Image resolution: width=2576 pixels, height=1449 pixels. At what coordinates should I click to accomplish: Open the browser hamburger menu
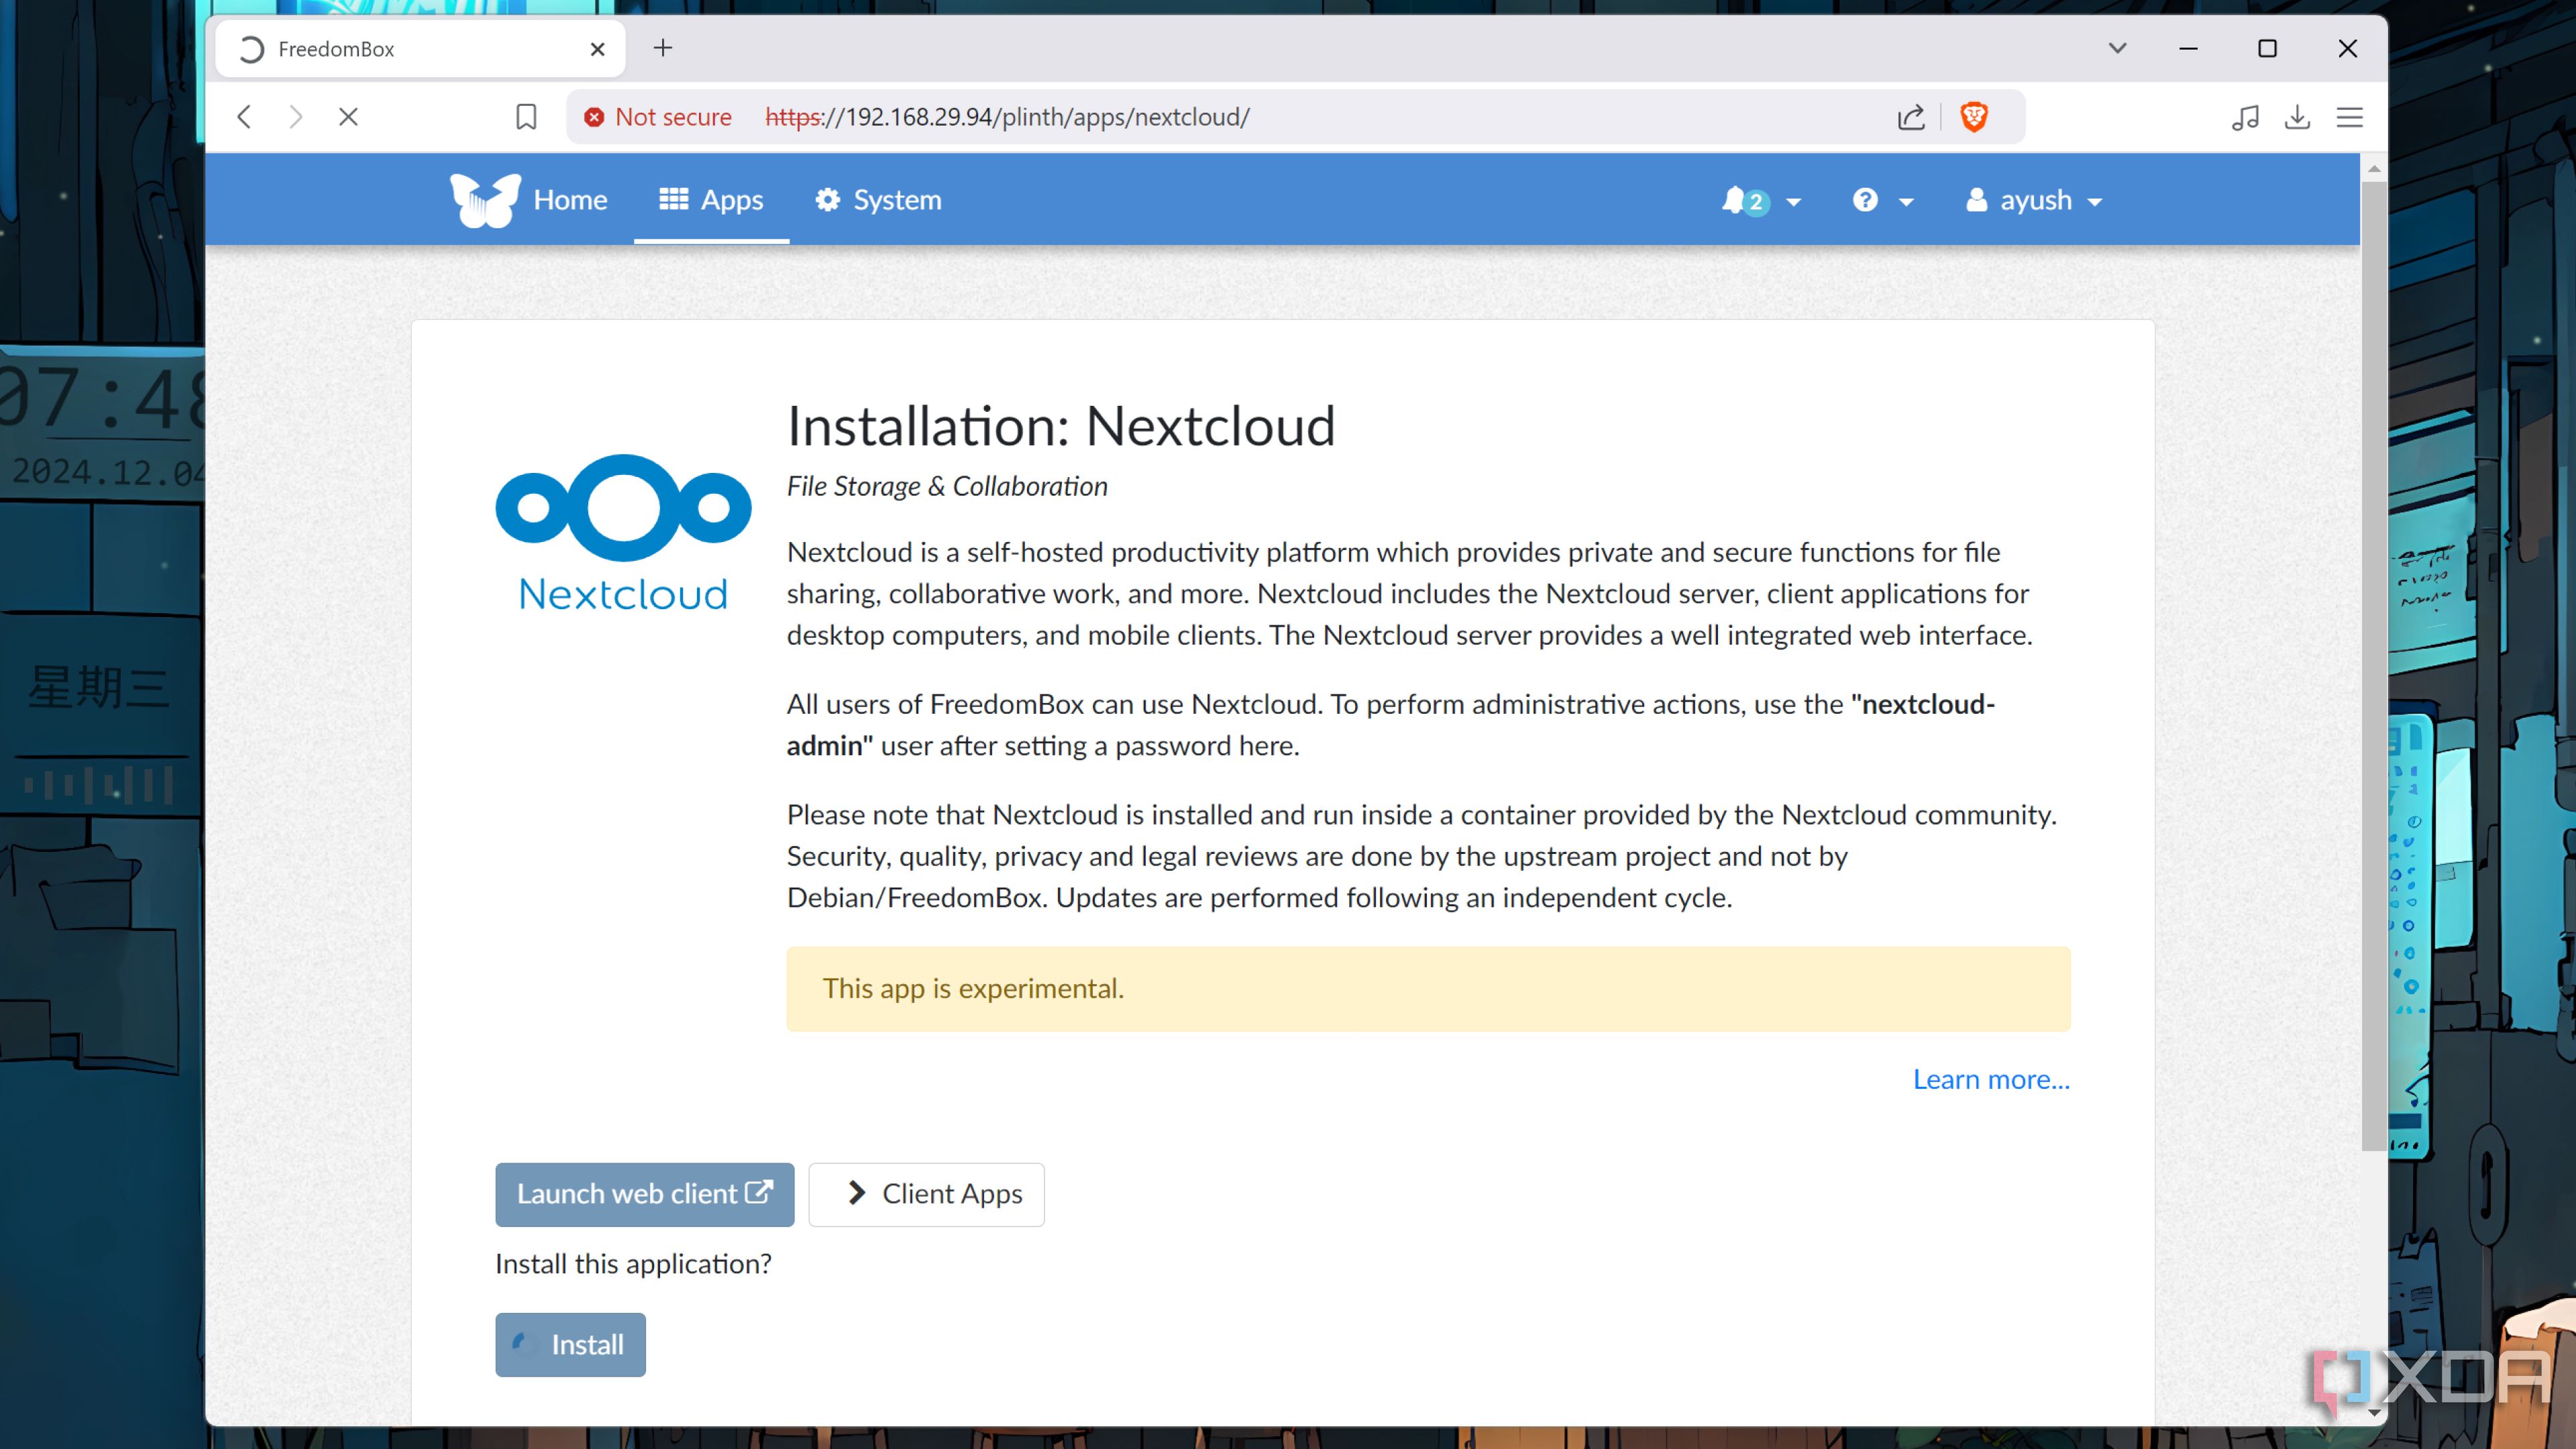[2350, 117]
